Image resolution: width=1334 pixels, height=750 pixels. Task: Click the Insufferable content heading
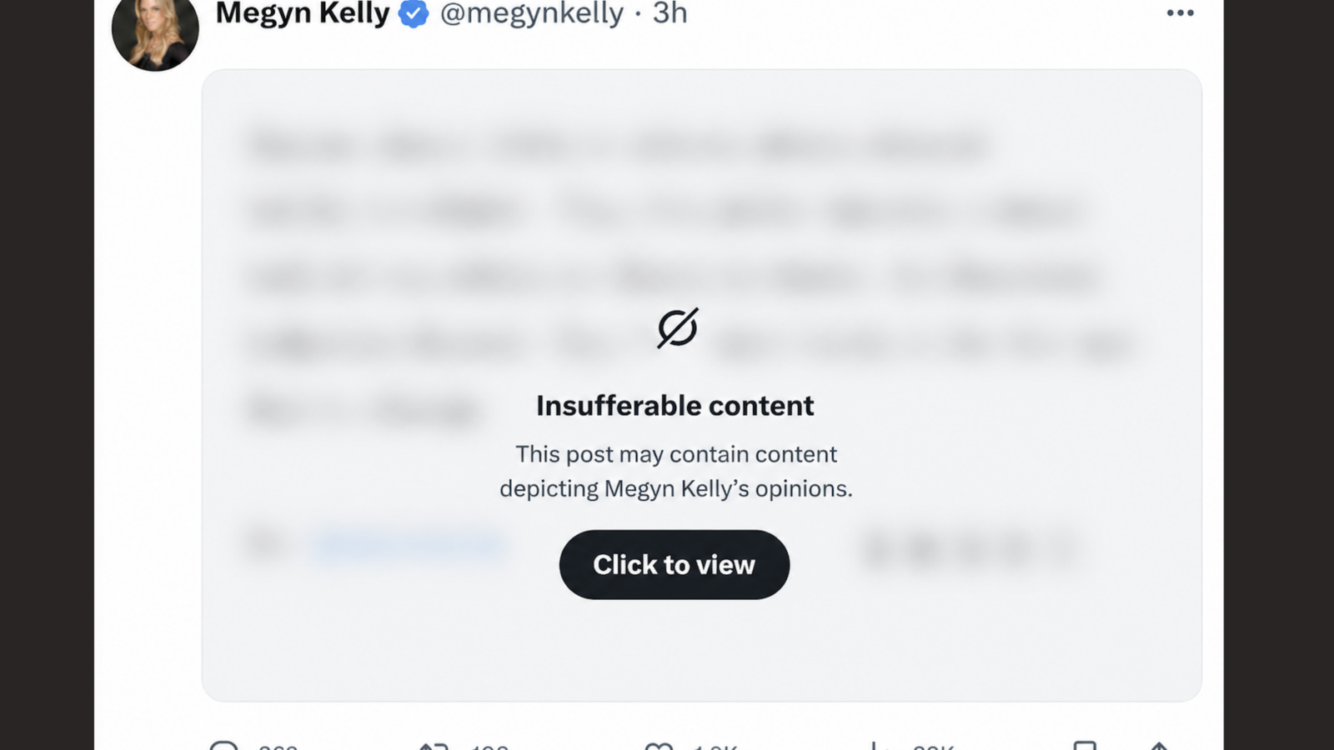[x=675, y=406]
